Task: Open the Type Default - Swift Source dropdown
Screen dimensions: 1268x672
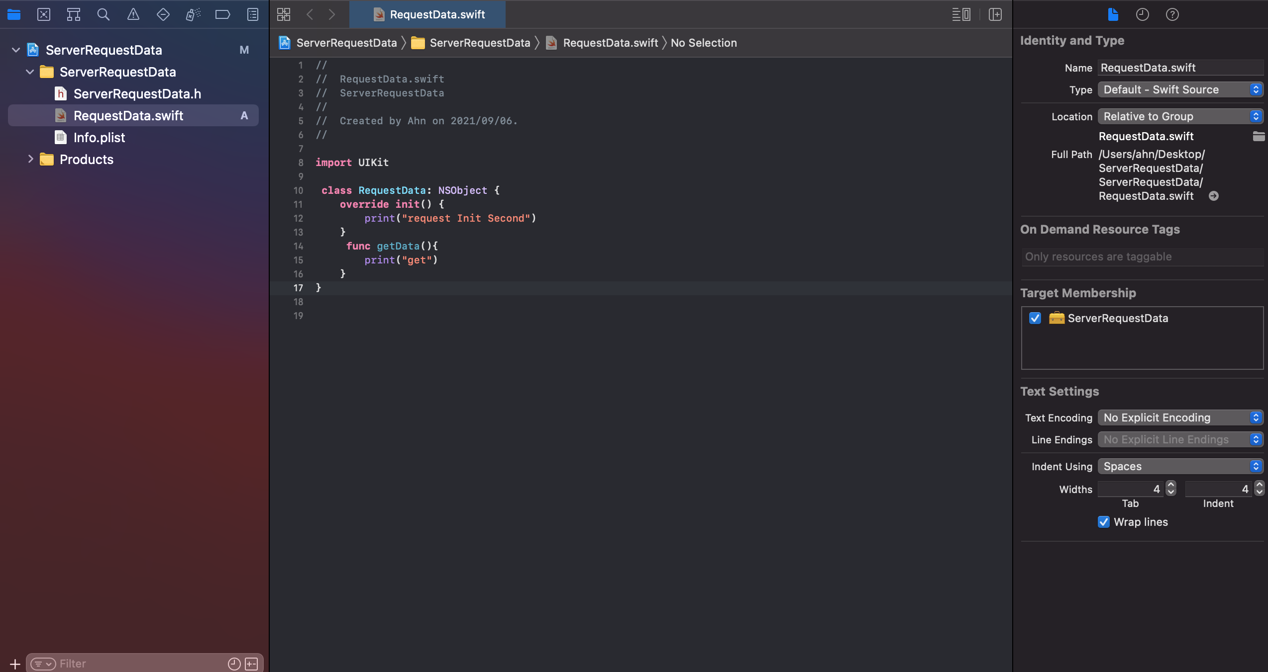Action: coord(1179,89)
